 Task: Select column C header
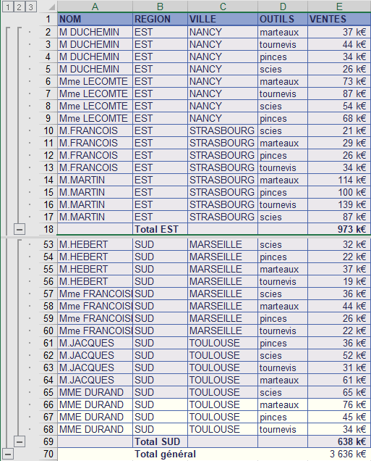coord(223,7)
